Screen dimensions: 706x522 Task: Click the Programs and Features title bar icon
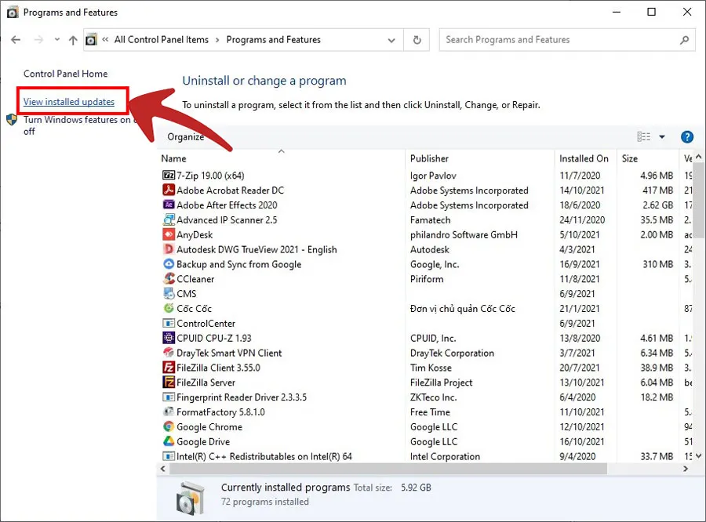click(13, 13)
